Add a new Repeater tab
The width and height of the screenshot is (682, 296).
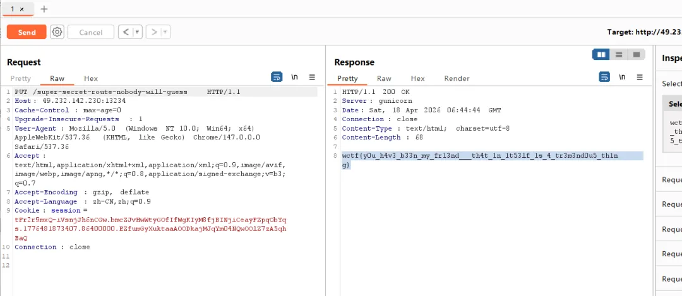click(x=44, y=9)
